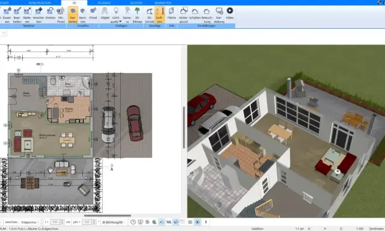Viewport: 385px width, 231px height.
Task: Switch to the Sichten ribbon tab
Action: (x=136, y=2)
